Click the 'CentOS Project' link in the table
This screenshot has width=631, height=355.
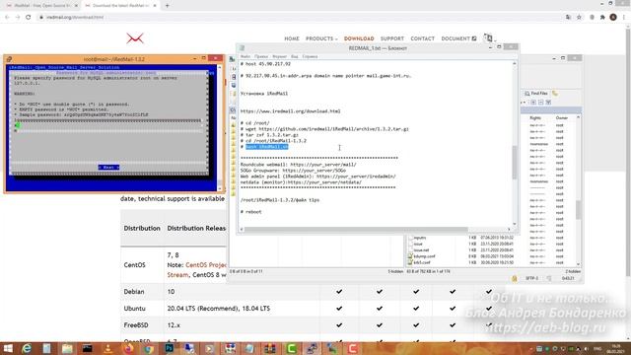coord(206,265)
